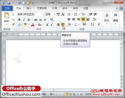
Task: Switch to the 页面布局 tab
Action: (42, 8)
